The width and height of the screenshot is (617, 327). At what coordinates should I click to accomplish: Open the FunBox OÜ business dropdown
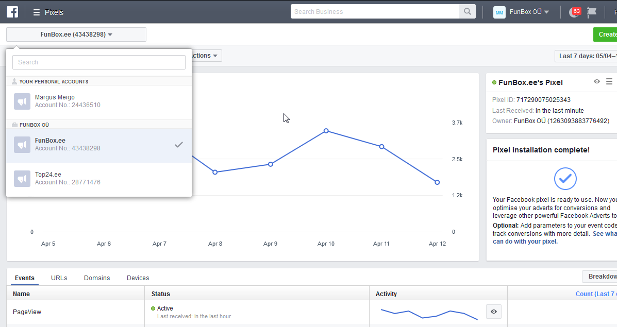[x=529, y=12]
